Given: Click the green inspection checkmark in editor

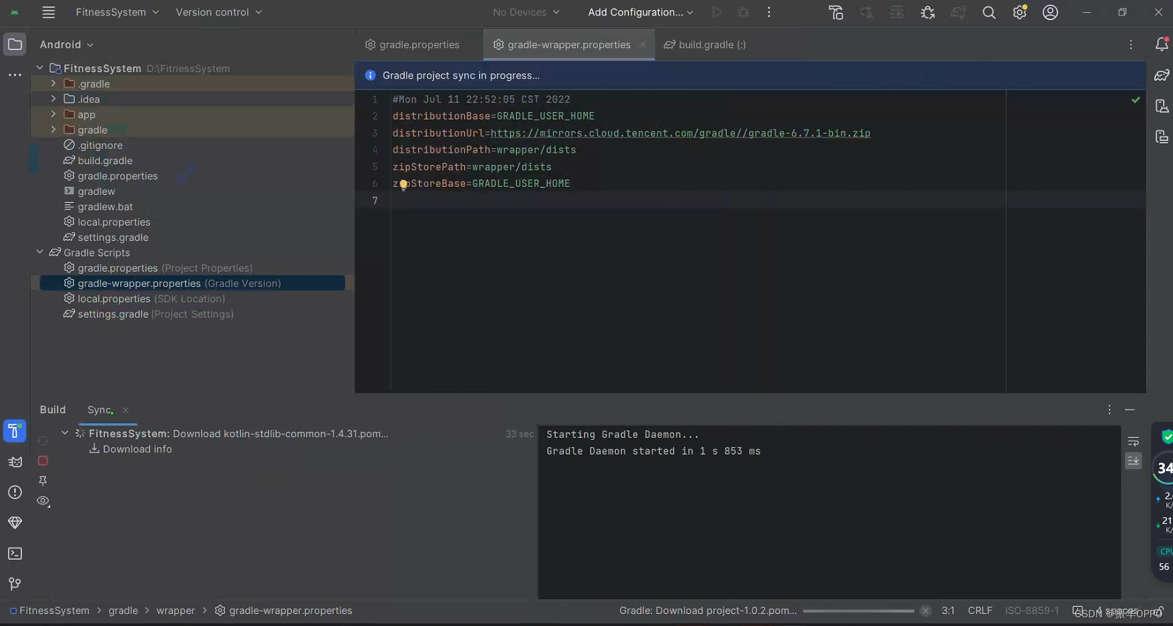Looking at the screenshot, I should pos(1136,99).
